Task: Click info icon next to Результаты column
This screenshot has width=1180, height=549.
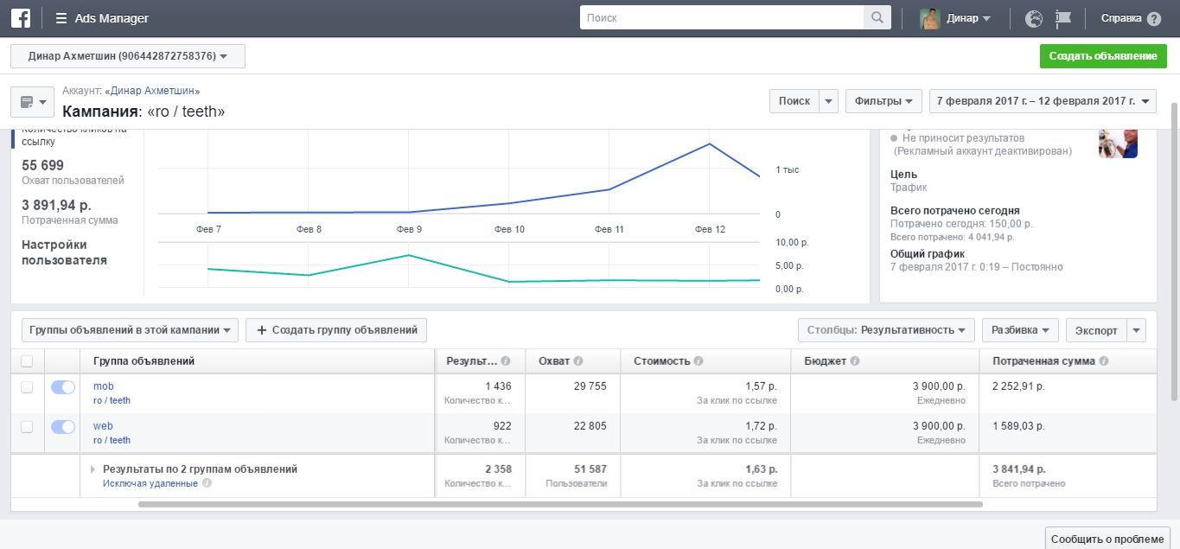Action: click(x=506, y=361)
